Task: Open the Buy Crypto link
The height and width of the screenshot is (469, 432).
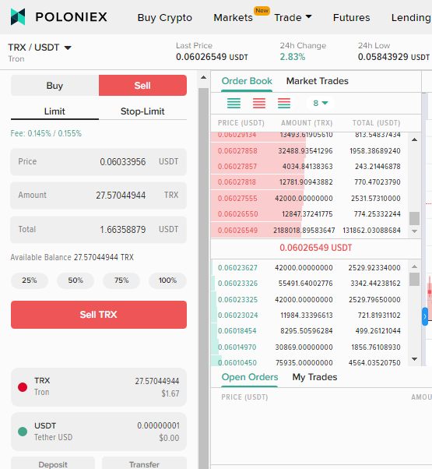Action: [x=164, y=17]
